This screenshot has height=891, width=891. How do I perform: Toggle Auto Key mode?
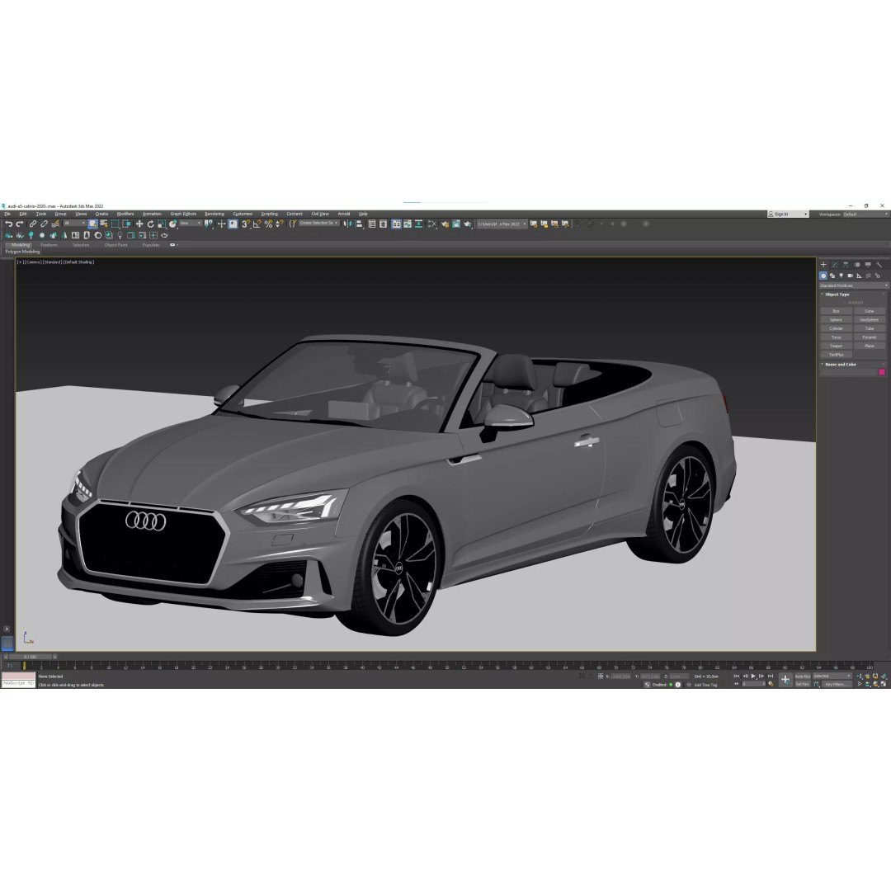(803, 676)
